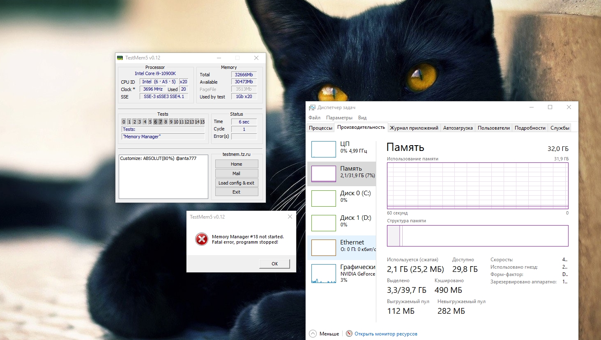601x340 pixels.
Task: Select the Ethernet item in the sidebar
Action: click(x=342, y=247)
